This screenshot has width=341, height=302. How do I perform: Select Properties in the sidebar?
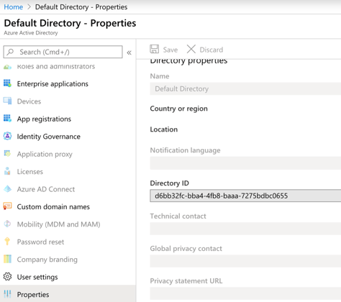click(68, 293)
